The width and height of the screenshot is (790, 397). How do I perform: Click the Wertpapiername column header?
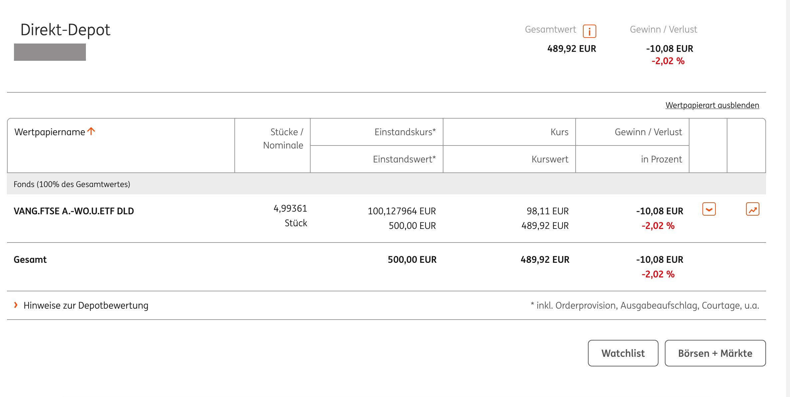pyautogui.click(x=50, y=132)
